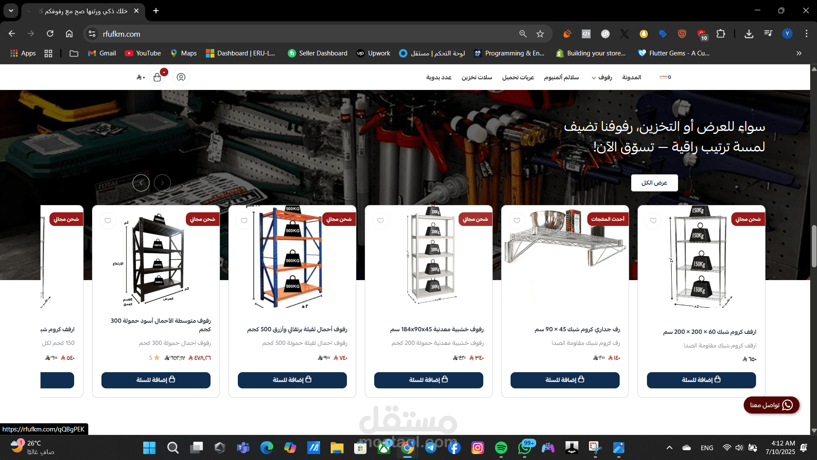Image resolution: width=817 pixels, height=460 pixels.
Task: Open عدد يدوية nav menu item
Action: 439,77
